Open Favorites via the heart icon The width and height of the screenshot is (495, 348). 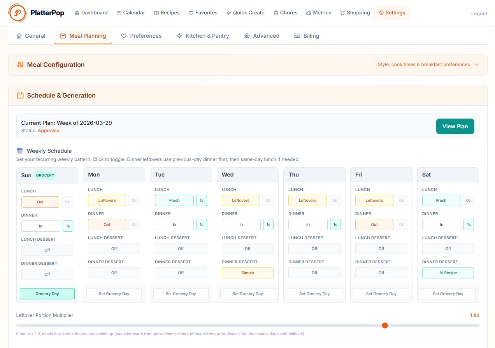[191, 13]
